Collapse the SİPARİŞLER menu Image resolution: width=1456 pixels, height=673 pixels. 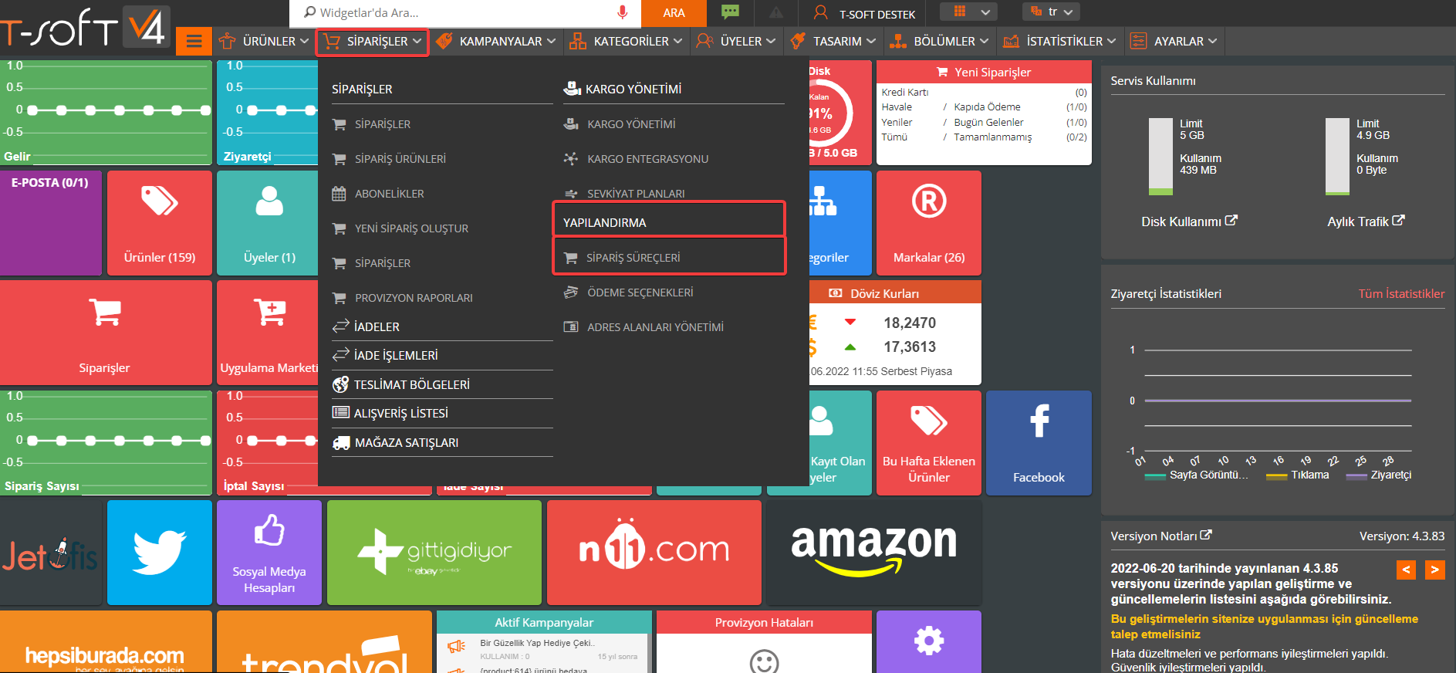pyautogui.click(x=372, y=41)
